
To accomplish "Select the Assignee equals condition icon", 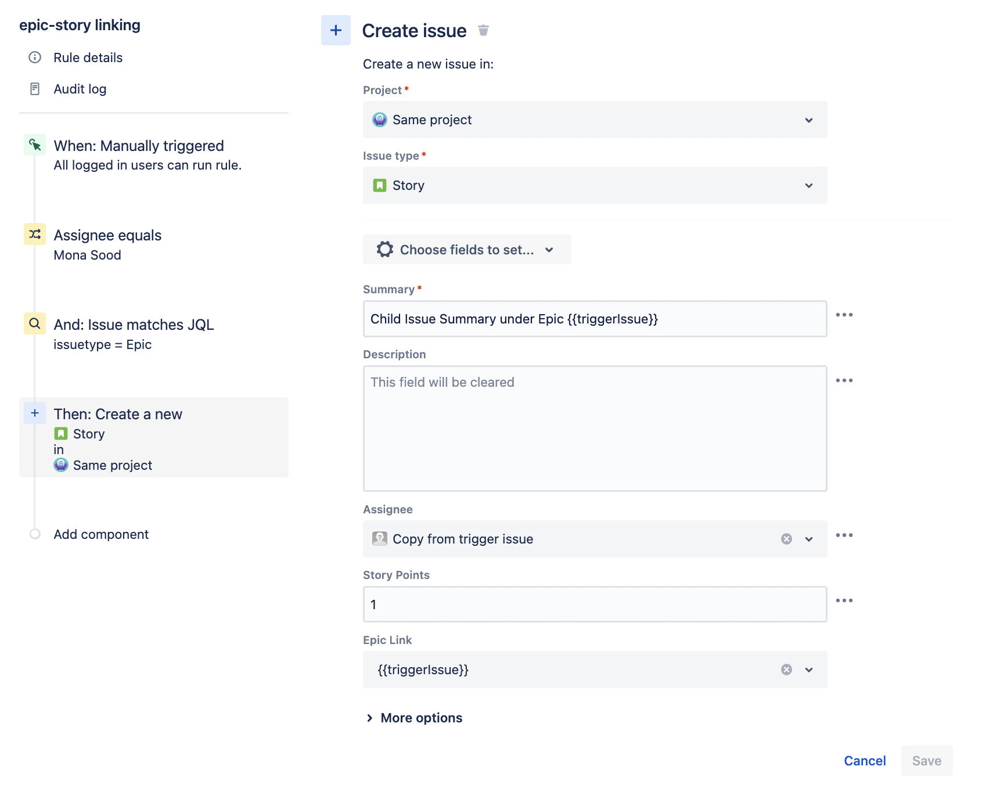I will pyautogui.click(x=35, y=235).
